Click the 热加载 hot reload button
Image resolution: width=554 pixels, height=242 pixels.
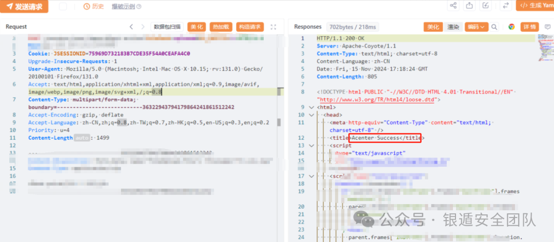(221, 27)
